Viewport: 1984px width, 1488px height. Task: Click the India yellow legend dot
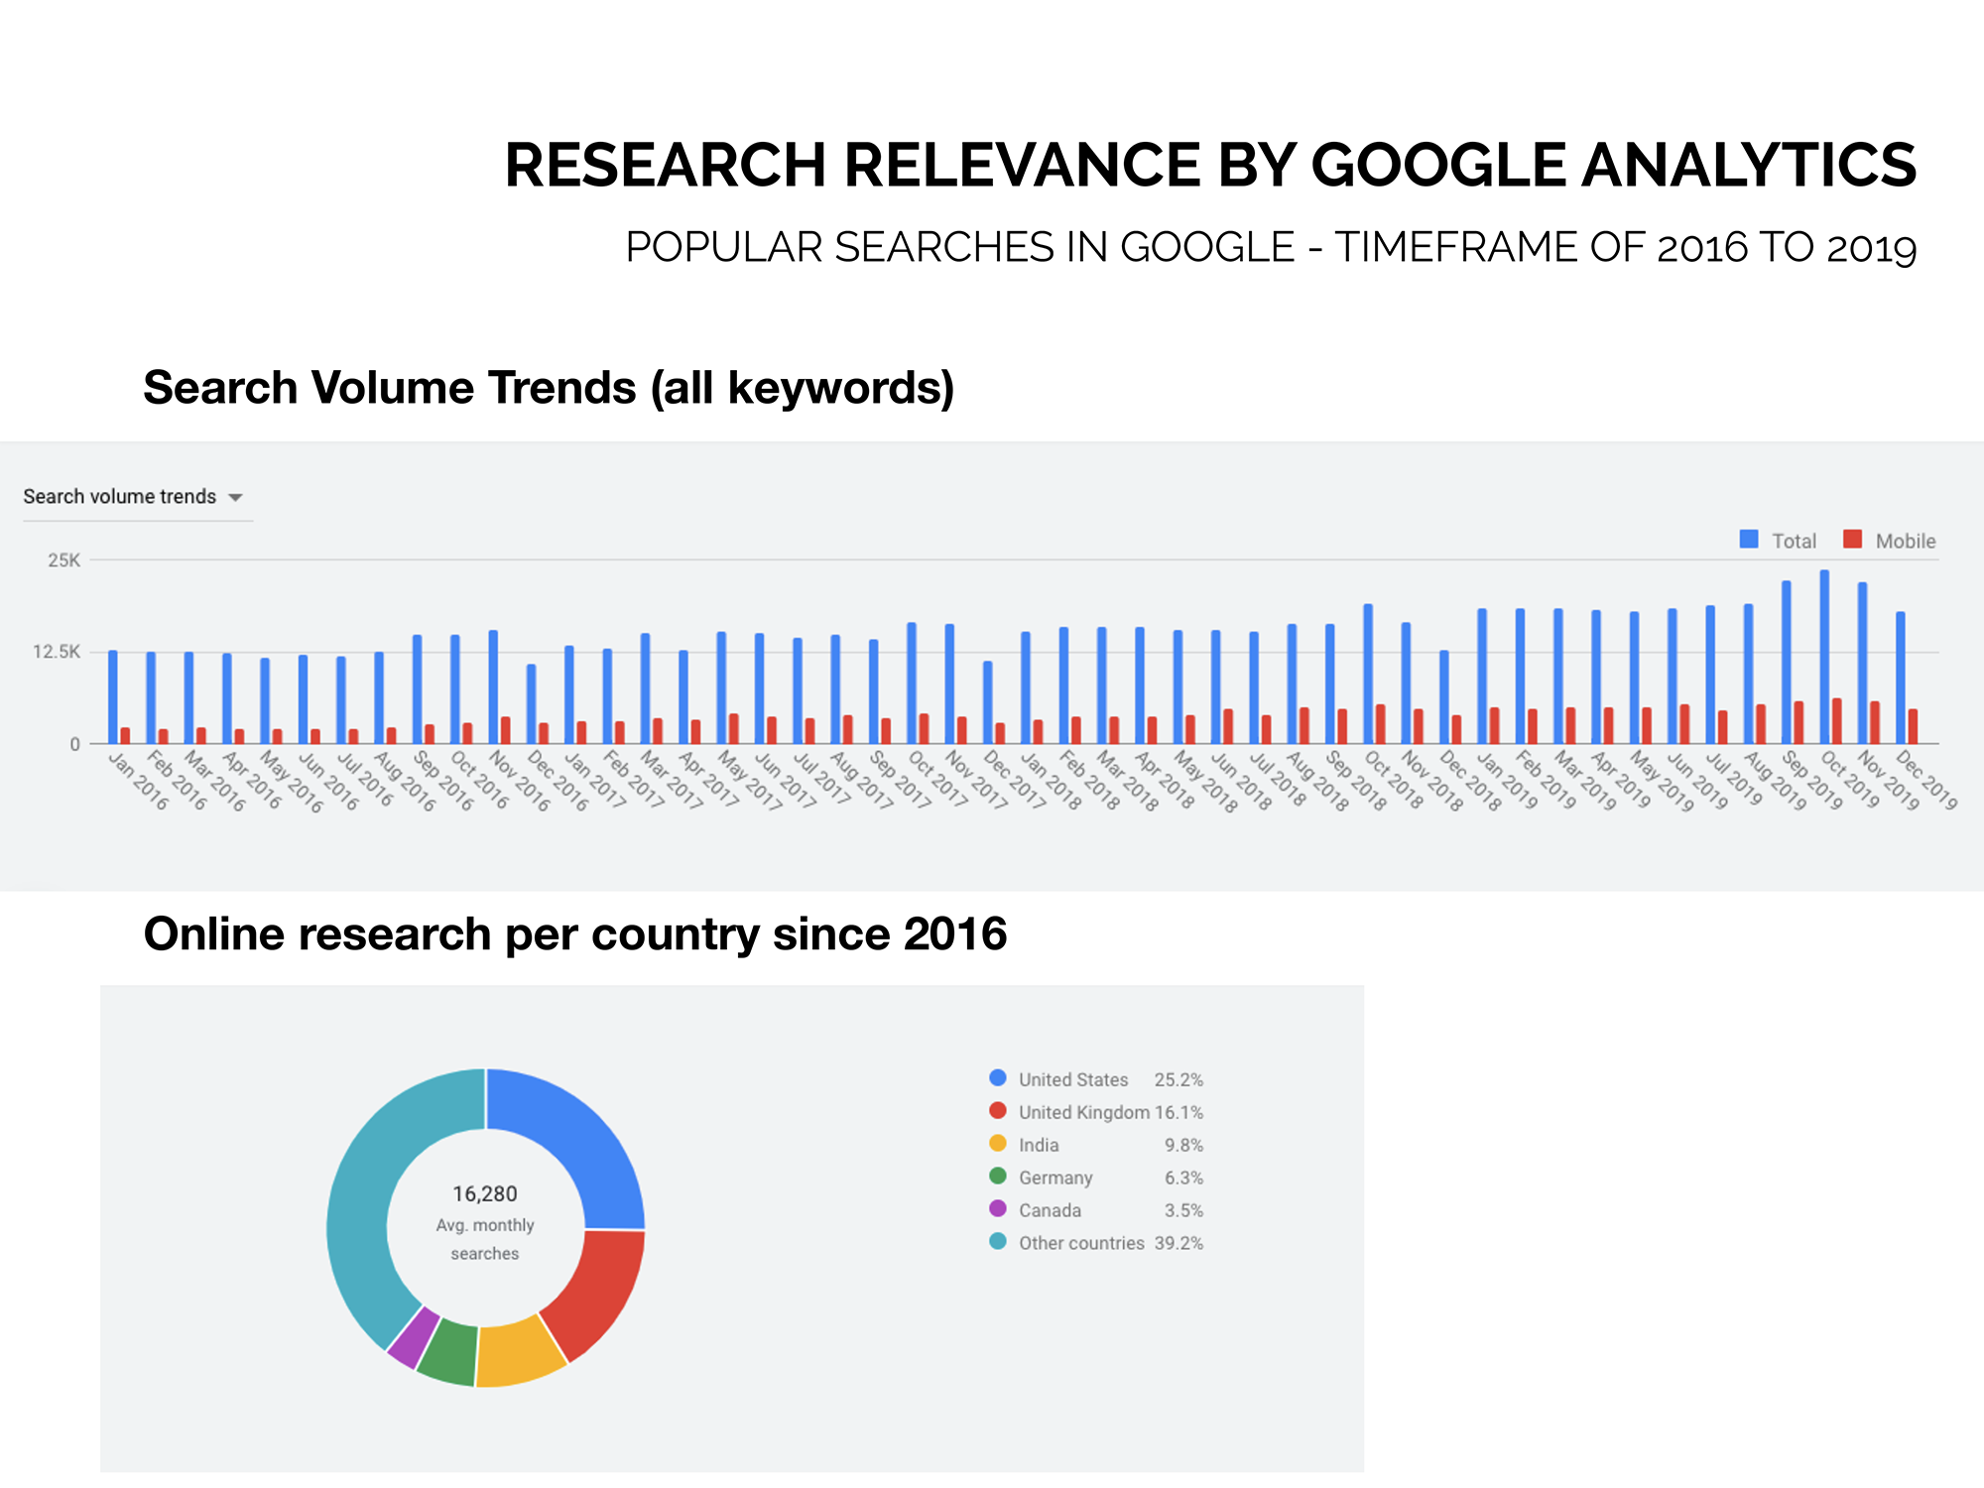998,1144
